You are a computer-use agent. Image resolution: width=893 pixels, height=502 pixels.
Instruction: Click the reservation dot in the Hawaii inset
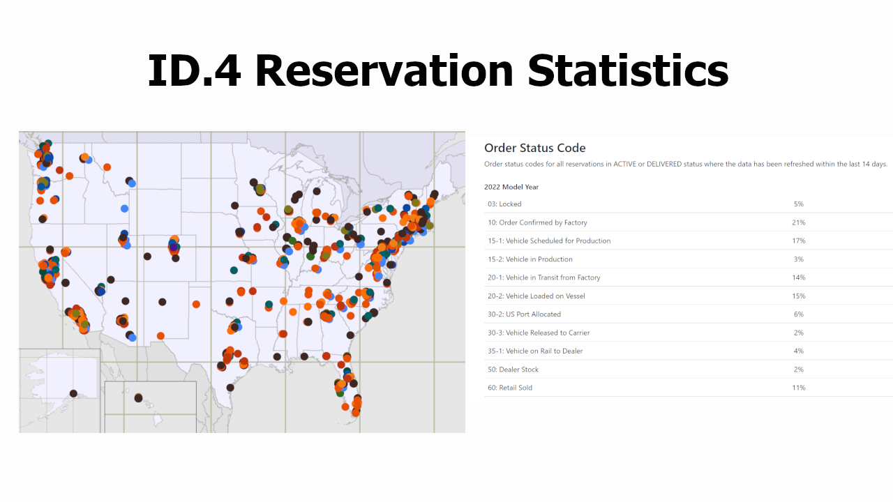click(x=139, y=398)
